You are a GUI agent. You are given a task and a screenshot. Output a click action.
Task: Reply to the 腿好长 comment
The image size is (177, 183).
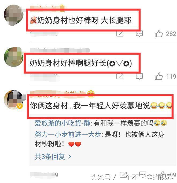click(x=139, y=76)
